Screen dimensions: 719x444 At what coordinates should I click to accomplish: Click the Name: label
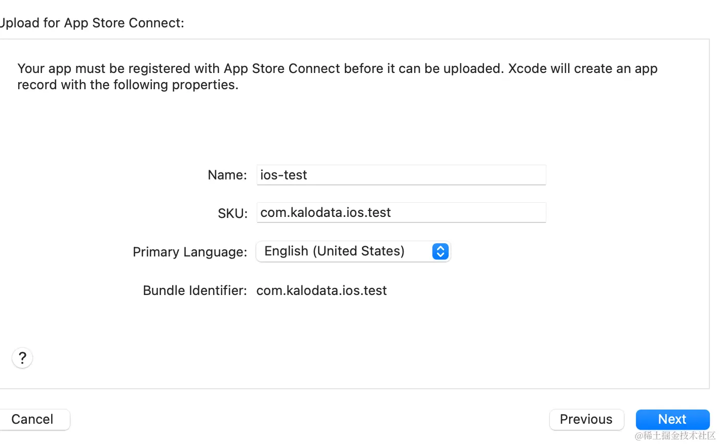[x=227, y=175]
